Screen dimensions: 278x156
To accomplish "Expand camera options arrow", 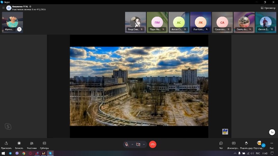I will click(144, 144).
